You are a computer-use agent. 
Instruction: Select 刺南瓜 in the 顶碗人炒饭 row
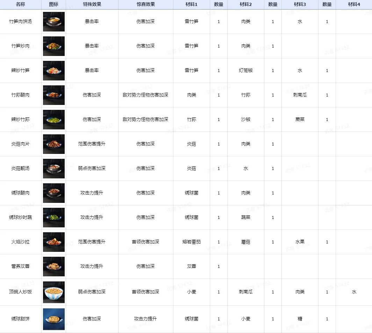coord(245,292)
